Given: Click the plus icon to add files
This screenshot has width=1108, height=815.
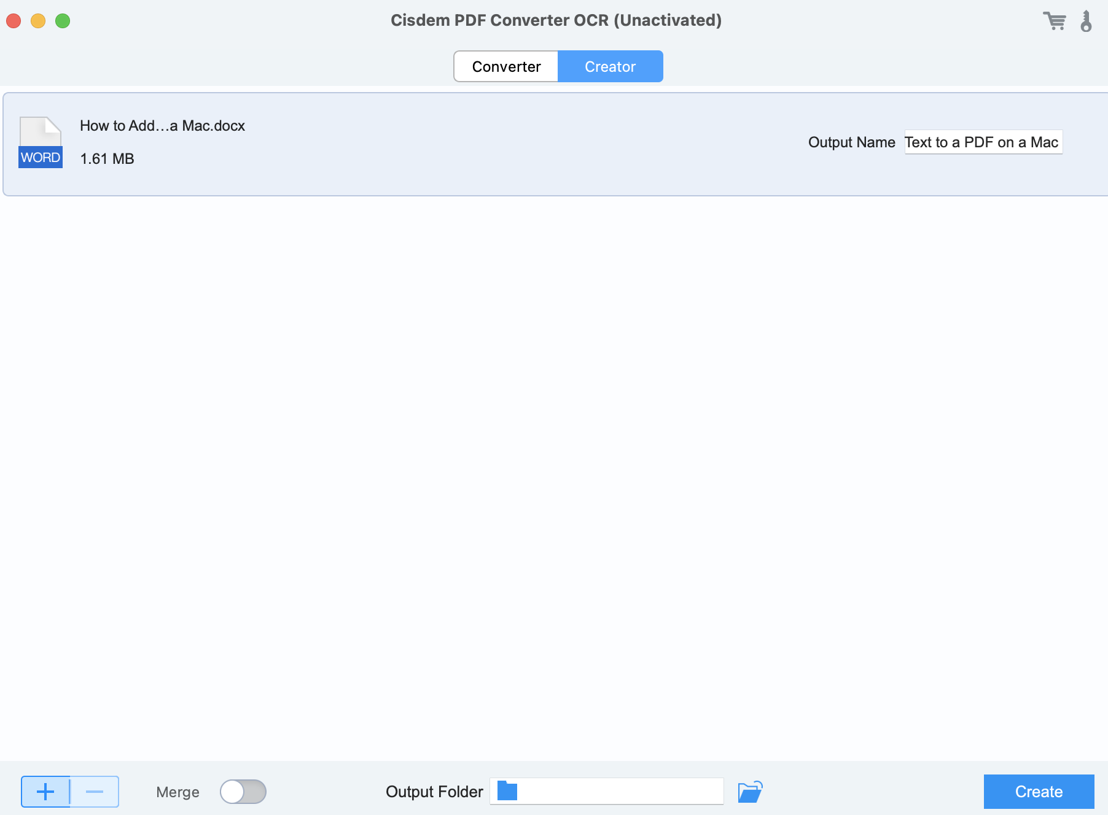Looking at the screenshot, I should tap(45, 792).
